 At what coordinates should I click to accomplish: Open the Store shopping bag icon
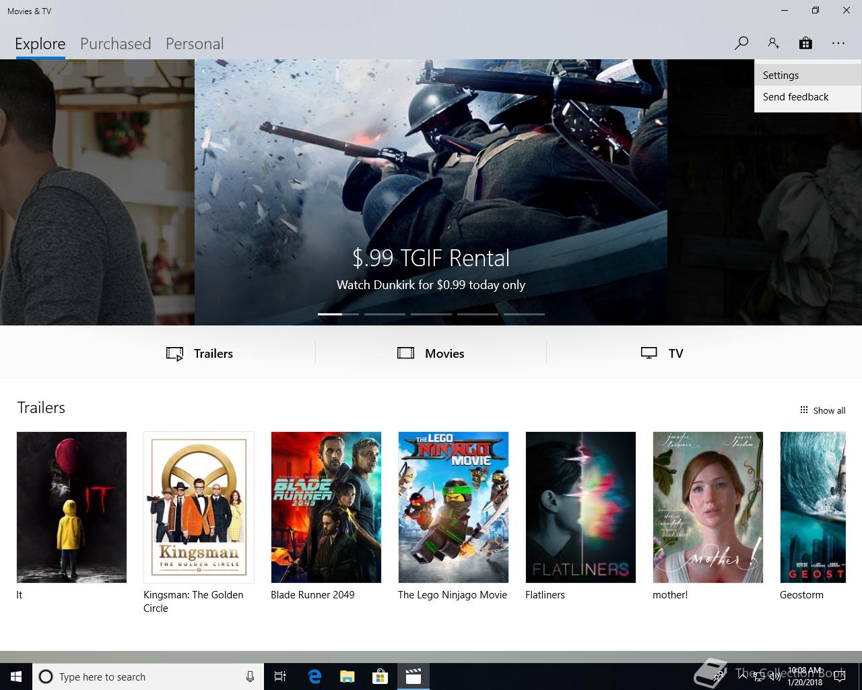[x=805, y=43]
